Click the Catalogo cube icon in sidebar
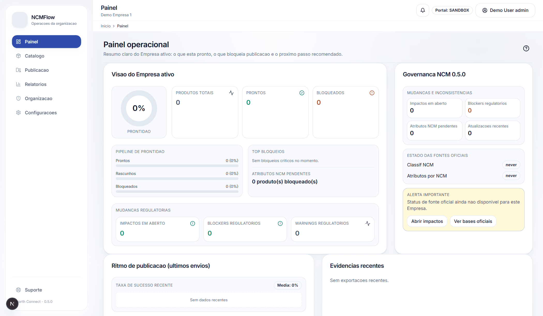The image size is (543, 316). pos(18,56)
